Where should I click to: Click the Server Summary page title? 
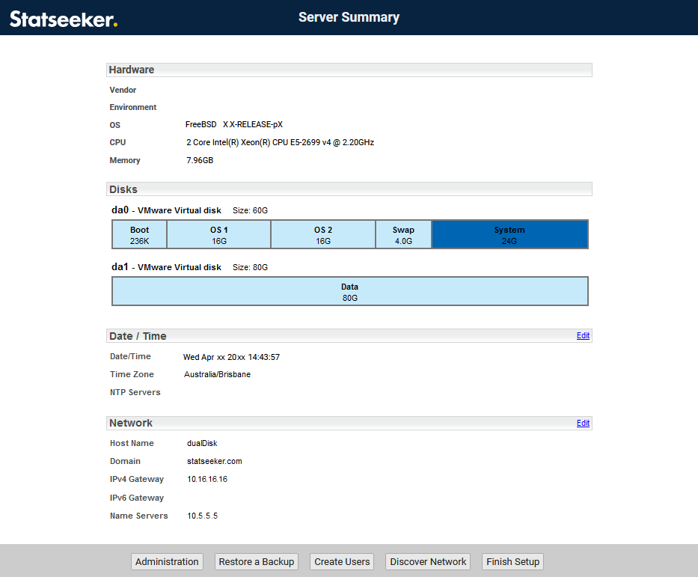(x=349, y=17)
